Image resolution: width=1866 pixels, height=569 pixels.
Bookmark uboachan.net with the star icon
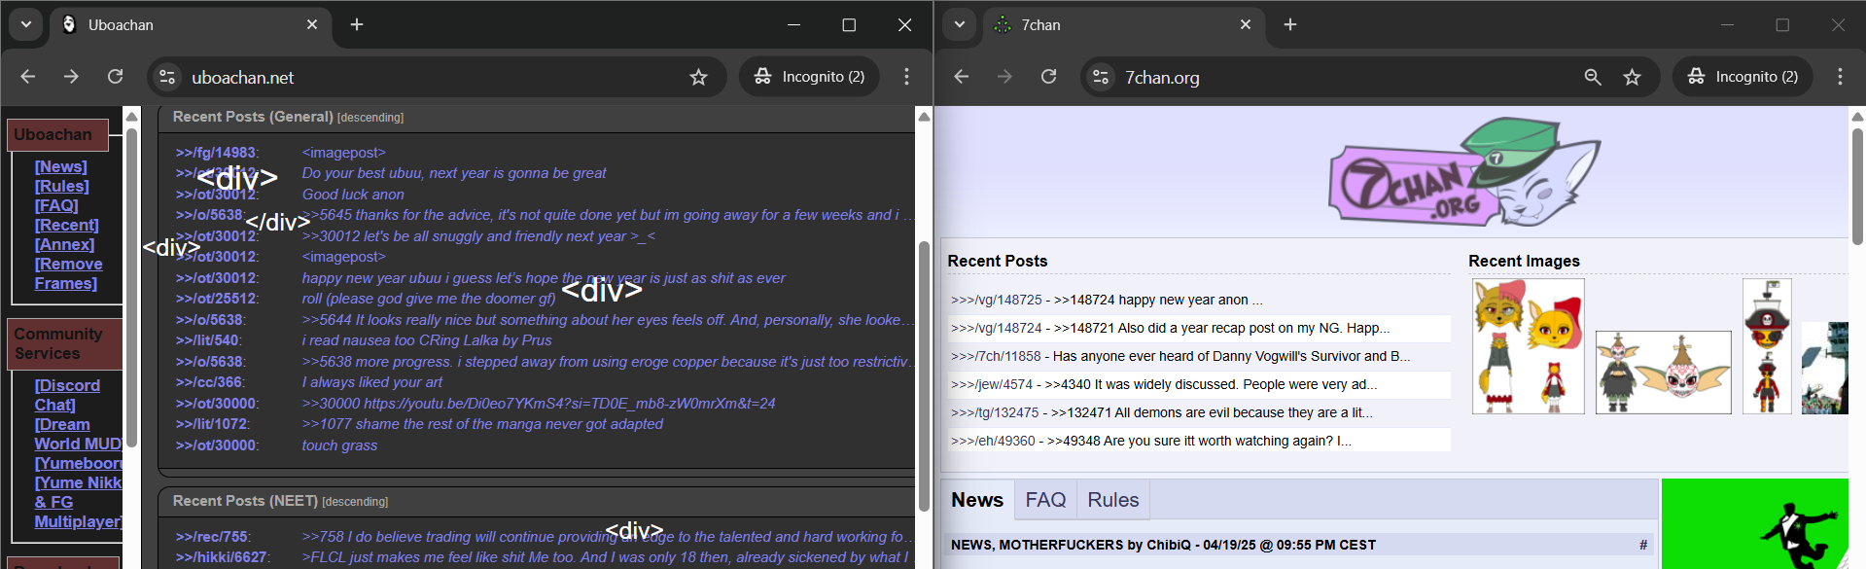point(698,77)
